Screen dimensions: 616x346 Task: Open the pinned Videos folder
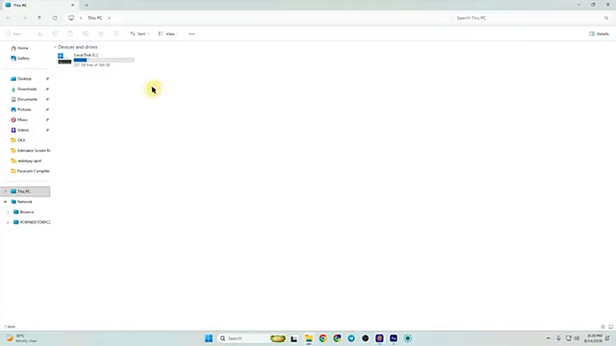coord(23,130)
